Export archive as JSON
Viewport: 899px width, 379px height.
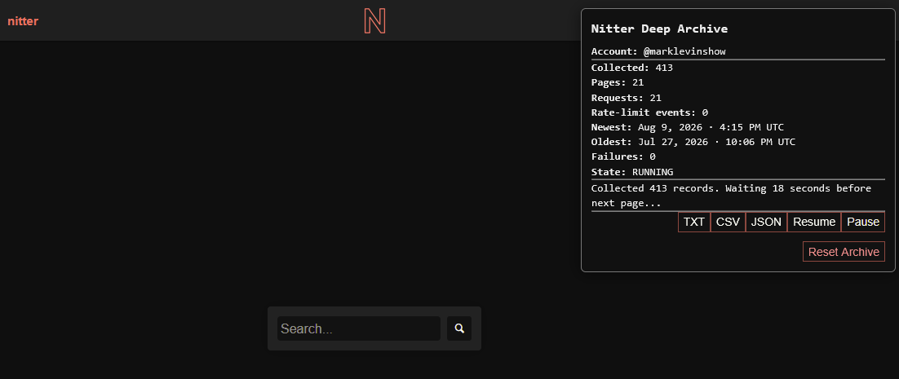point(766,223)
